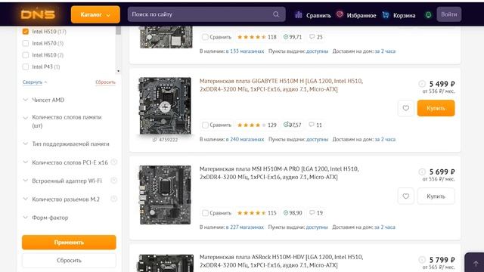Expand the Чипсет AMD filter

click(x=48, y=100)
